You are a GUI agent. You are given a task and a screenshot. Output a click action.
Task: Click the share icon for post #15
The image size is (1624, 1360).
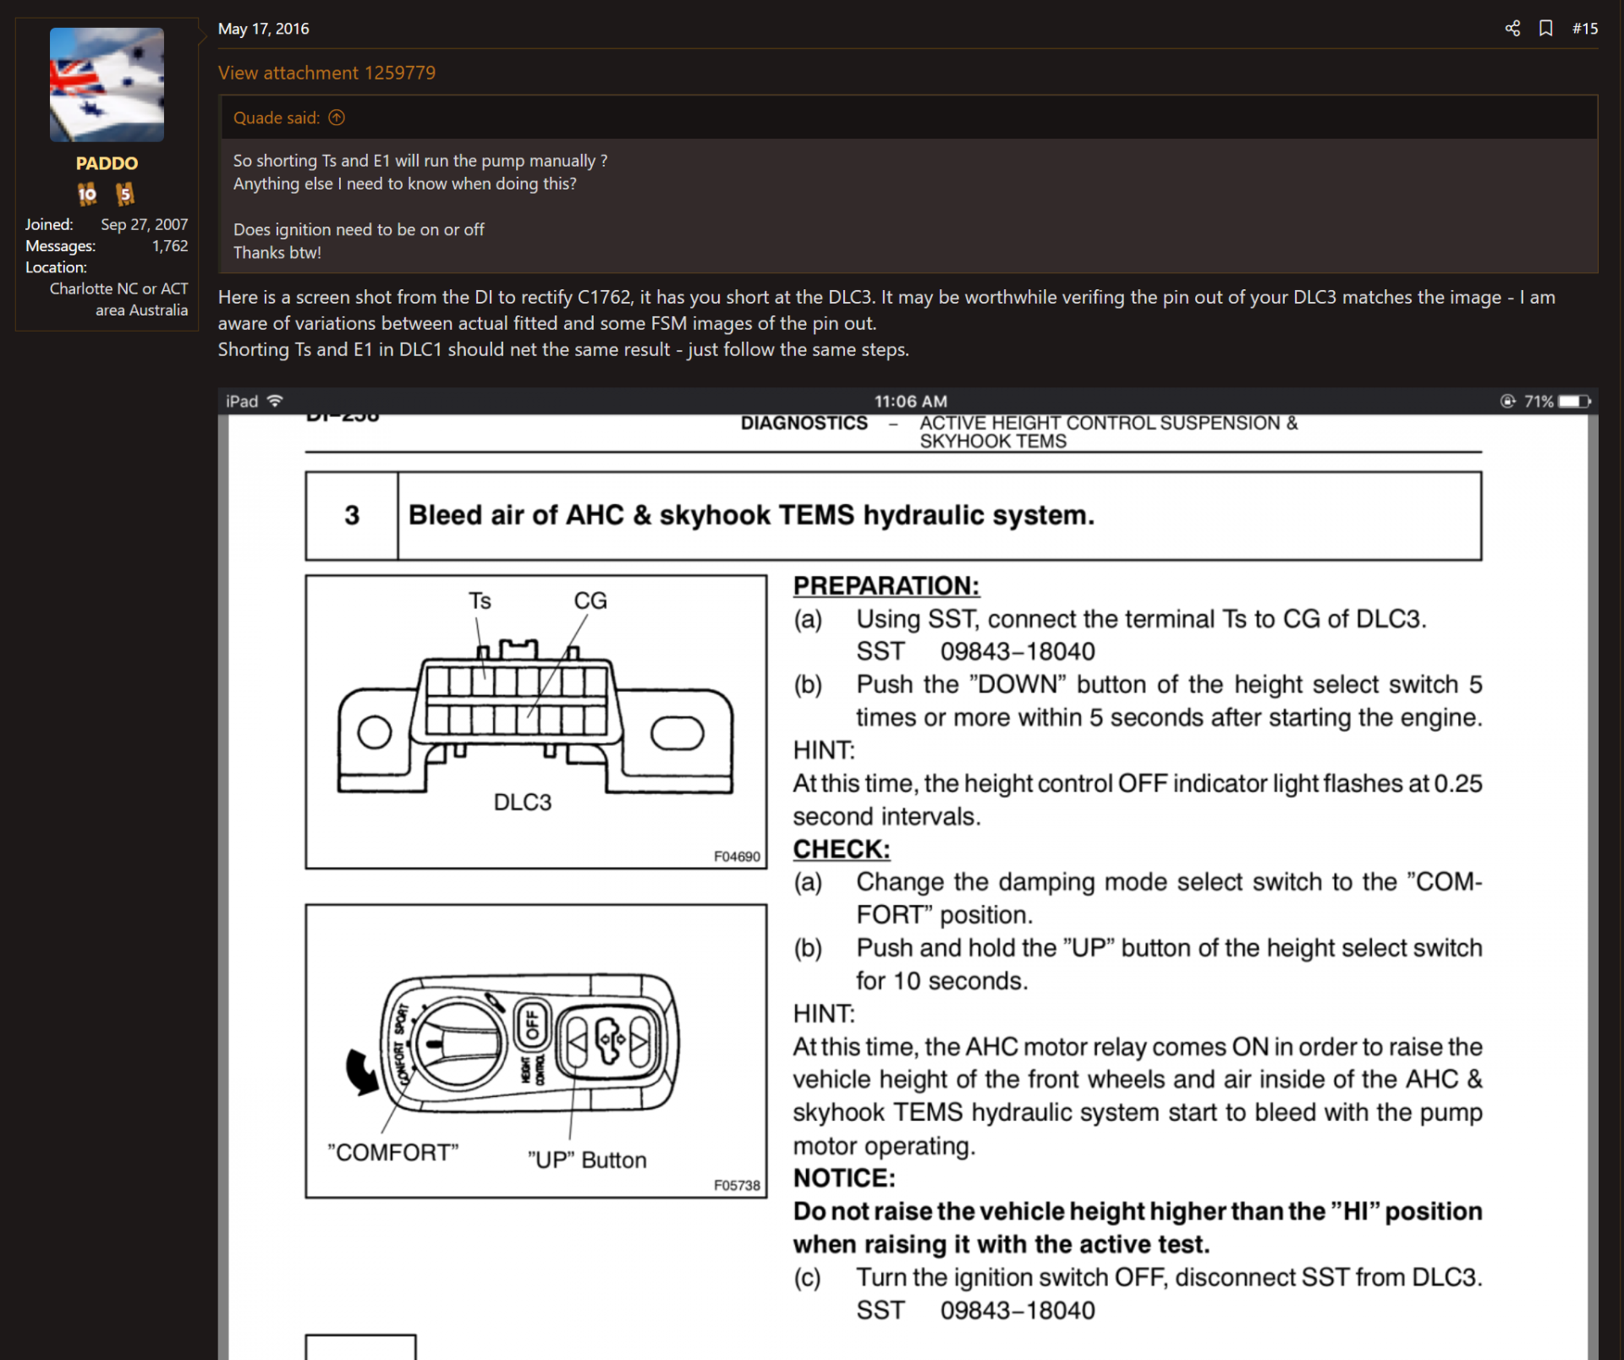1512,29
